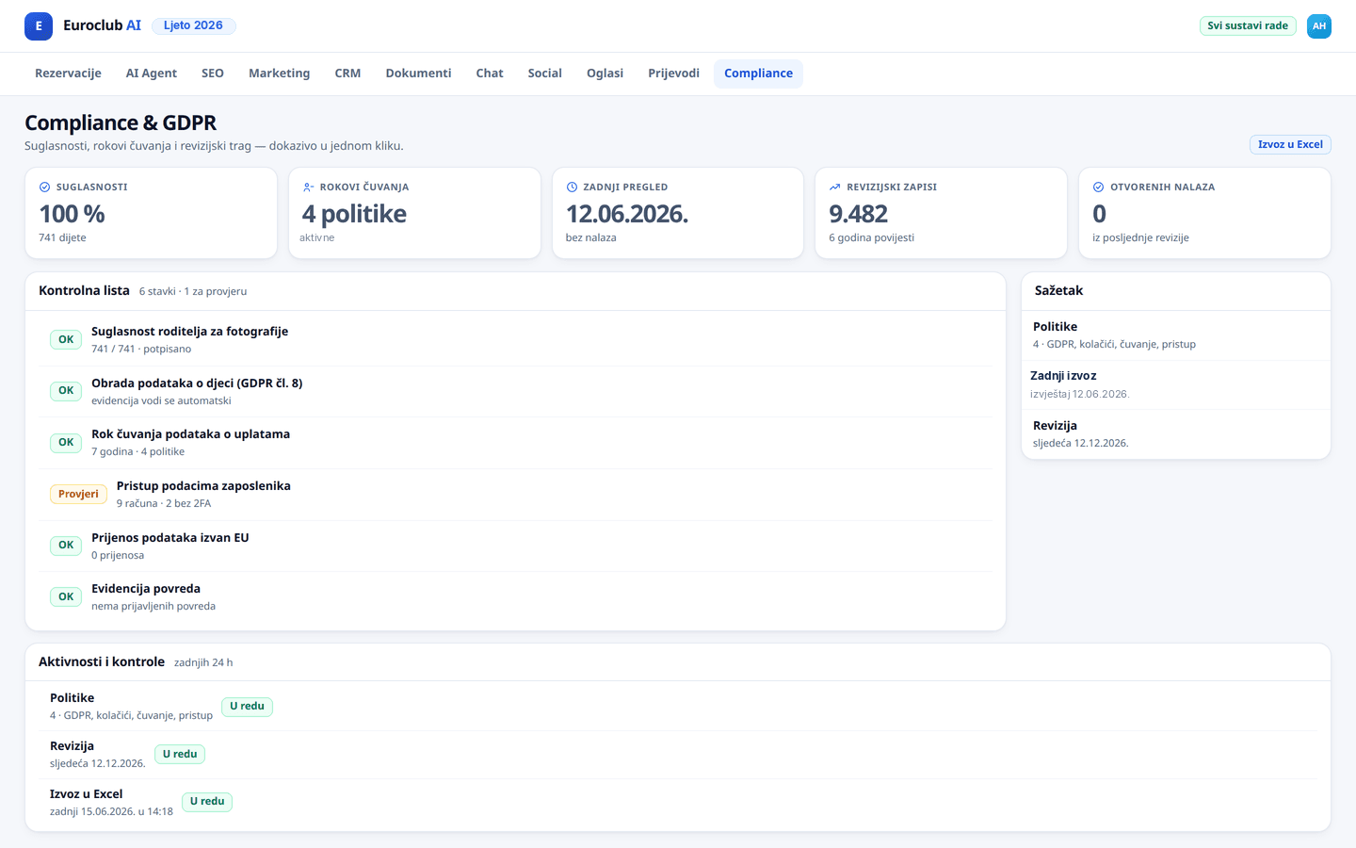
Task: Open the AH user avatar
Action: (x=1319, y=26)
